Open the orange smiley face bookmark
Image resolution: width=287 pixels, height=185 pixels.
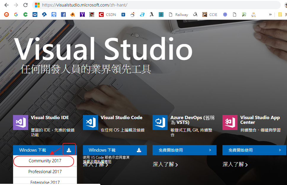(x=7, y=14)
